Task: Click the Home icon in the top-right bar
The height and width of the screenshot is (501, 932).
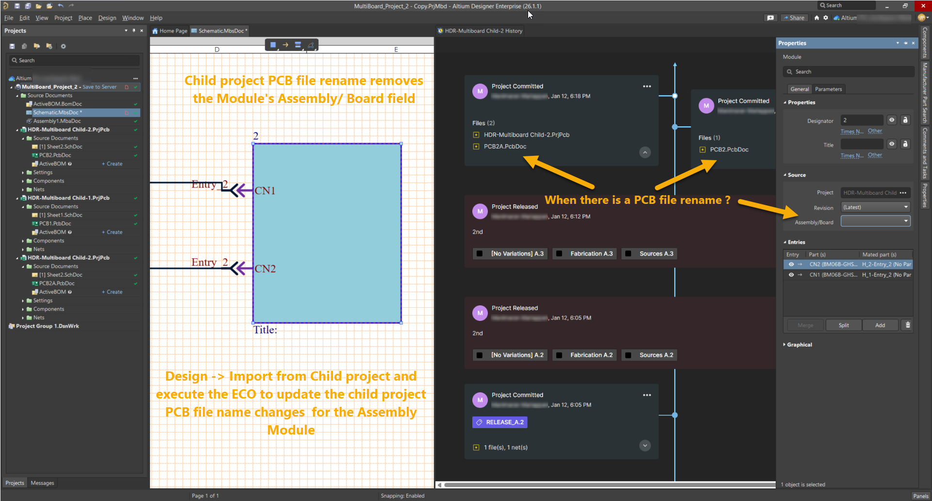Action: [816, 17]
